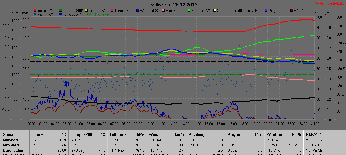Select the Wind* legend label
346x155 pixels.
(x=299, y=11)
